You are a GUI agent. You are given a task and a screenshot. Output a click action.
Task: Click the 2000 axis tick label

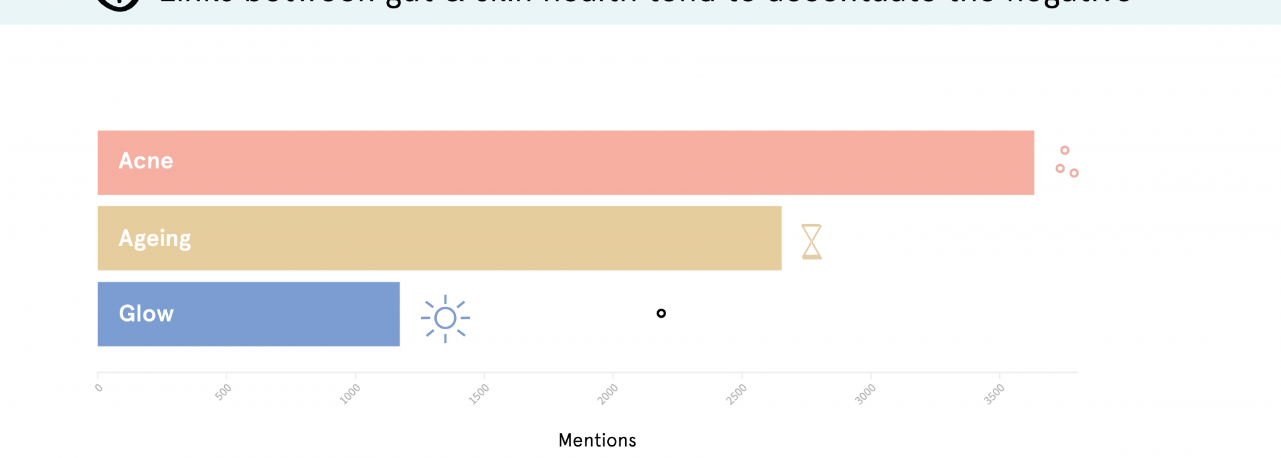click(608, 394)
